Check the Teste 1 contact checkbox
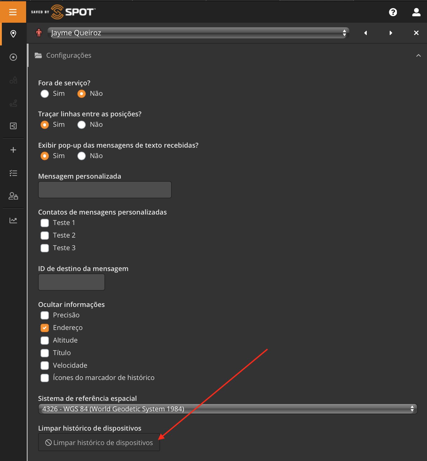The image size is (427, 461). click(45, 223)
